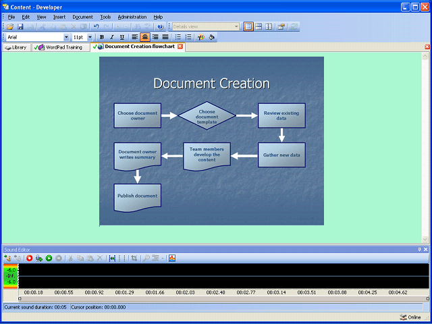Open the Properties icon beside the layout buttons

coord(281,27)
